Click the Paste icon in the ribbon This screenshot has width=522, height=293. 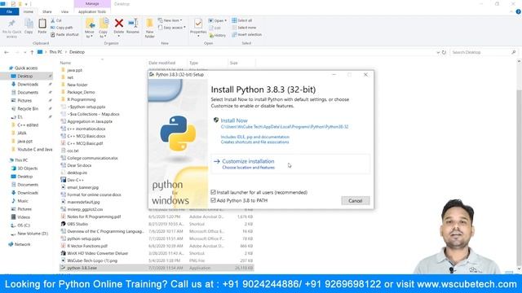42,24
